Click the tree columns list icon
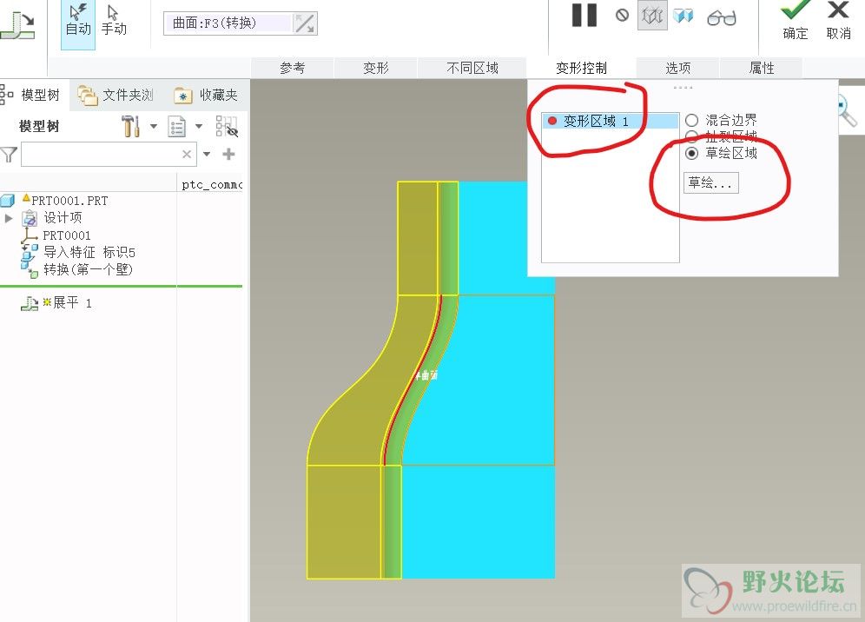The image size is (865, 622). [x=176, y=126]
